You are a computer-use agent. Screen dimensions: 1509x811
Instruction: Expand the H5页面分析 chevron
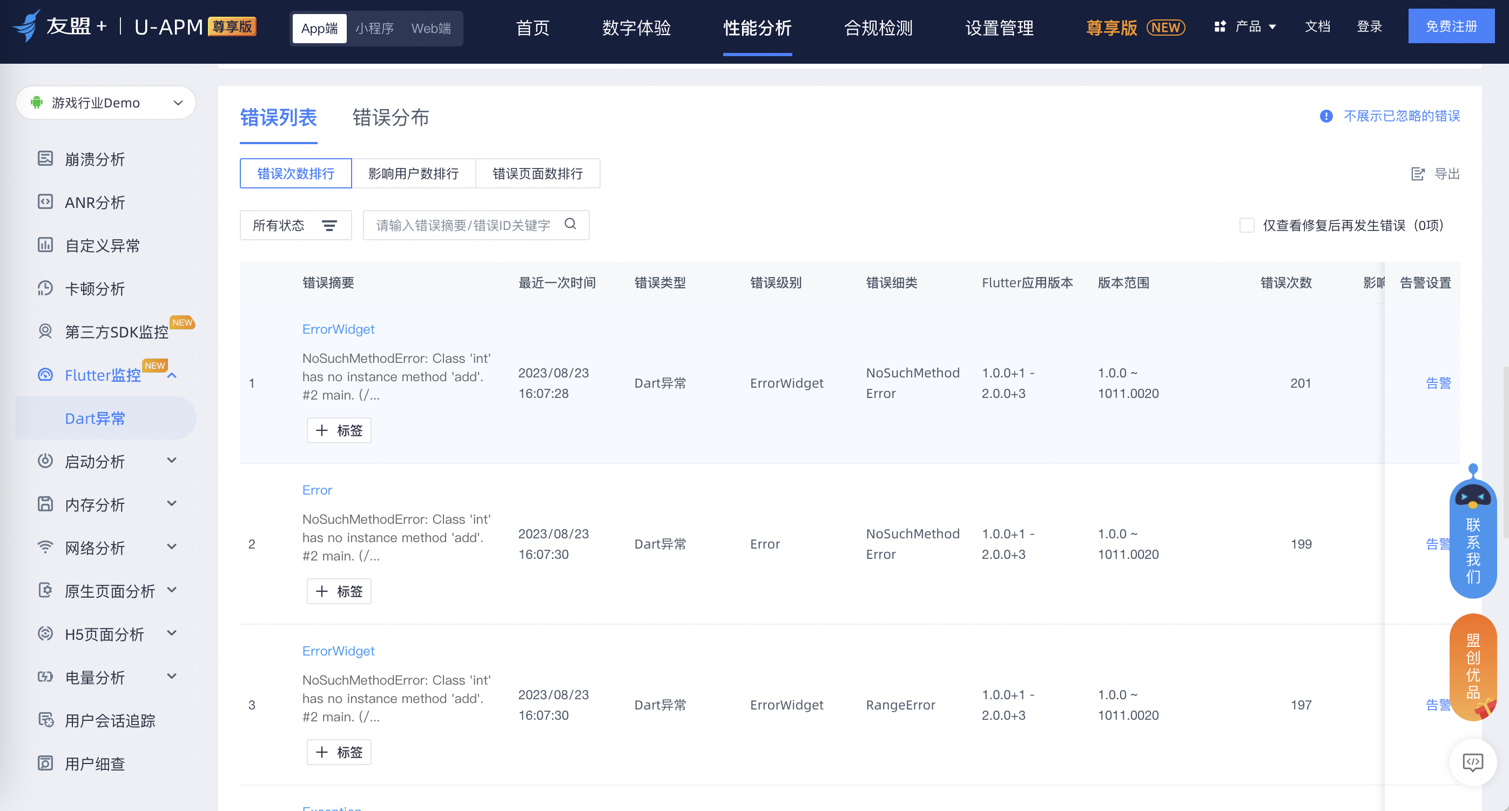[172, 633]
